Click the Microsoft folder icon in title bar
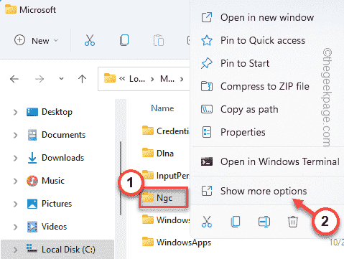The image size is (344, 259). pyautogui.click(x=11, y=9)
